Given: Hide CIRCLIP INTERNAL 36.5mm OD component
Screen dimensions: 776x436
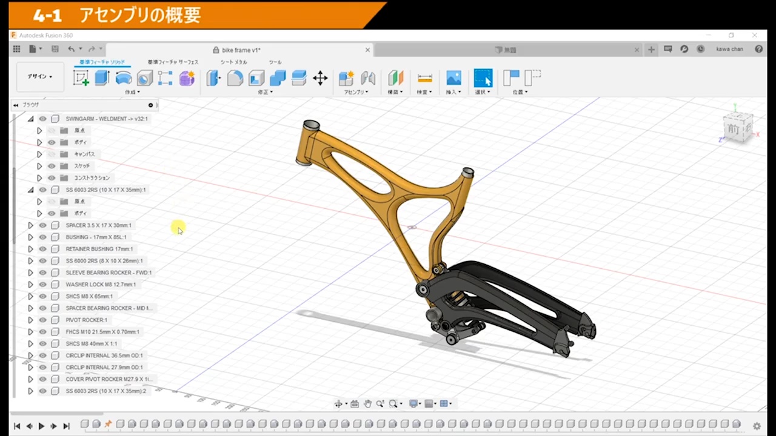Looking at the screenshot, I should click(x=42, y=355).
